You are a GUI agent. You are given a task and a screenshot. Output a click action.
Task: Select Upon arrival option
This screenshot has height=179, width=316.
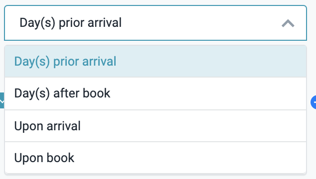(x=156, y=126)
